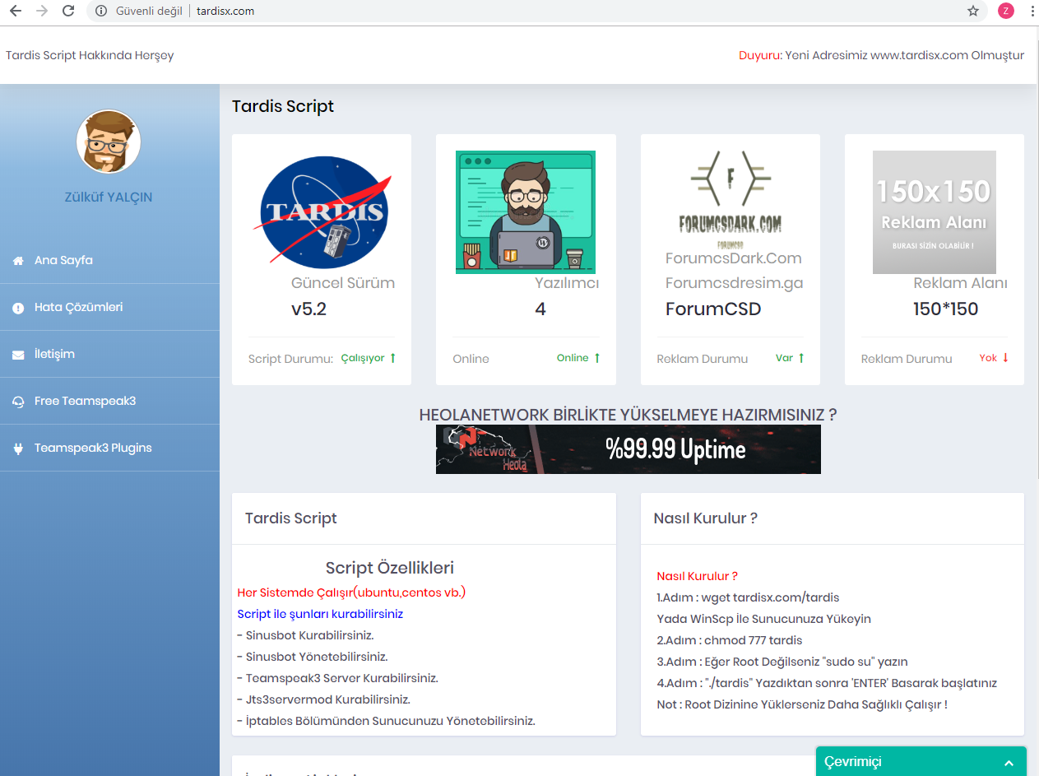
Task: Click the home icon beside Ana Sayfa
Action: 18,261
